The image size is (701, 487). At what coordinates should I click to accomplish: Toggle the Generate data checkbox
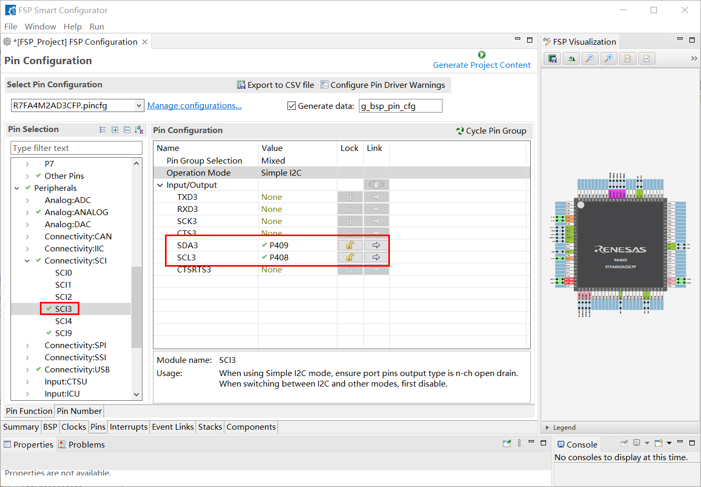tap(292, 106)
